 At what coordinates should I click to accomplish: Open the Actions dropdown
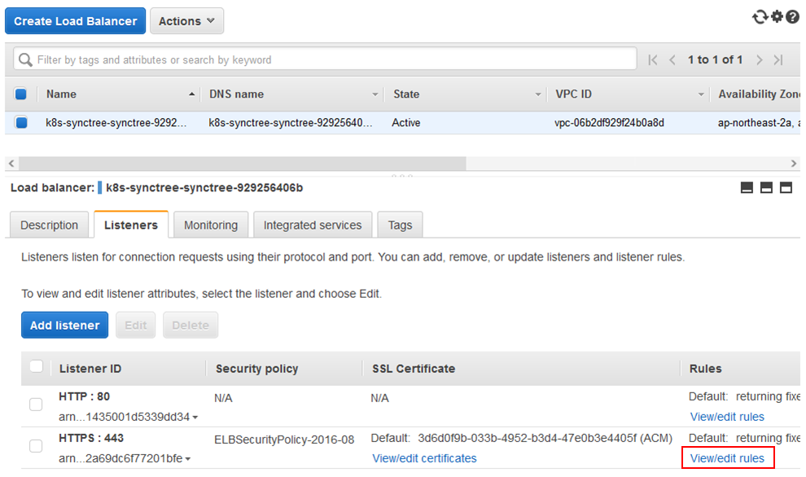click(186, 21)
